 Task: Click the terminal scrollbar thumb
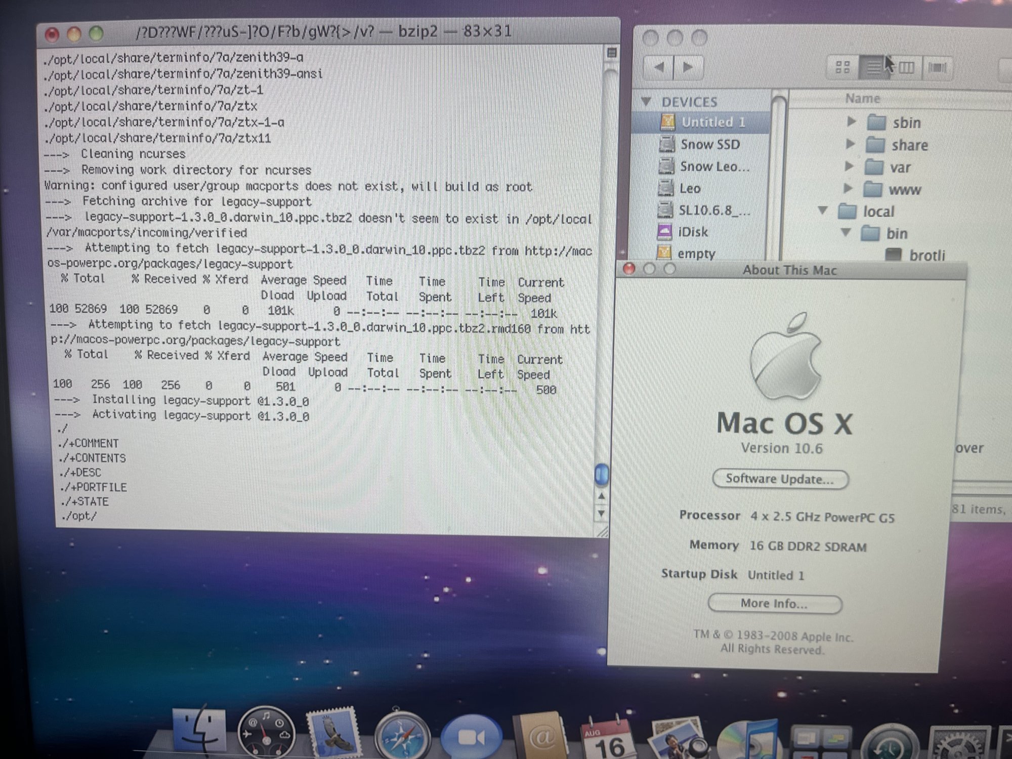602,474
